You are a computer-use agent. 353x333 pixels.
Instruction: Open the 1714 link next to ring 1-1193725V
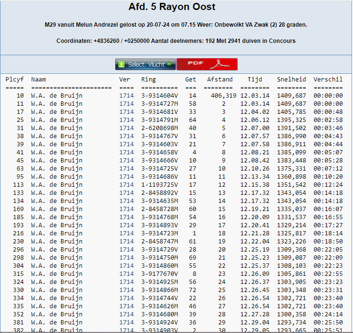(x=126, y=185)
